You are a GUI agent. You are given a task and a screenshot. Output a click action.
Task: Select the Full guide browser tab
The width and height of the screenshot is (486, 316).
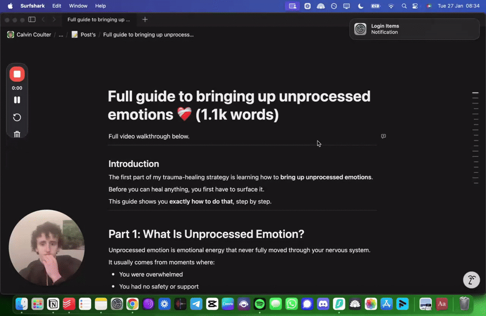[x=99, y=19]
